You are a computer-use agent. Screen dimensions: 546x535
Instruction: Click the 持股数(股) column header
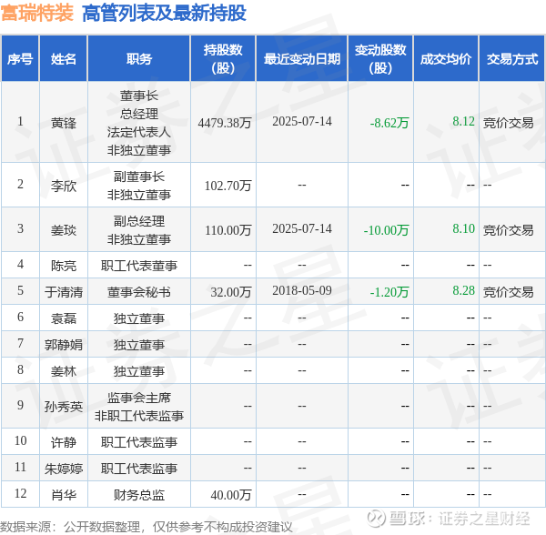coord(223,58)
